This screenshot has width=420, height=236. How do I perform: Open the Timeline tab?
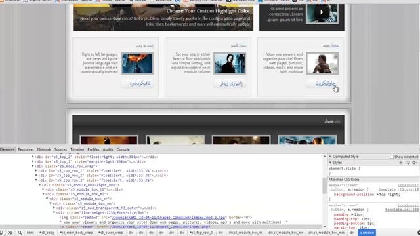tap(77, 149)
